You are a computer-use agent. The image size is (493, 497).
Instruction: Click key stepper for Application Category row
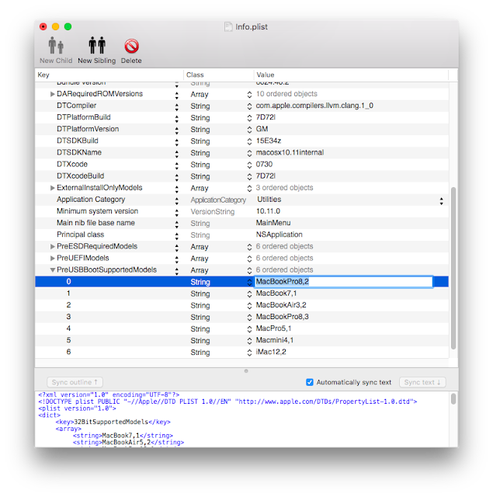176,200
